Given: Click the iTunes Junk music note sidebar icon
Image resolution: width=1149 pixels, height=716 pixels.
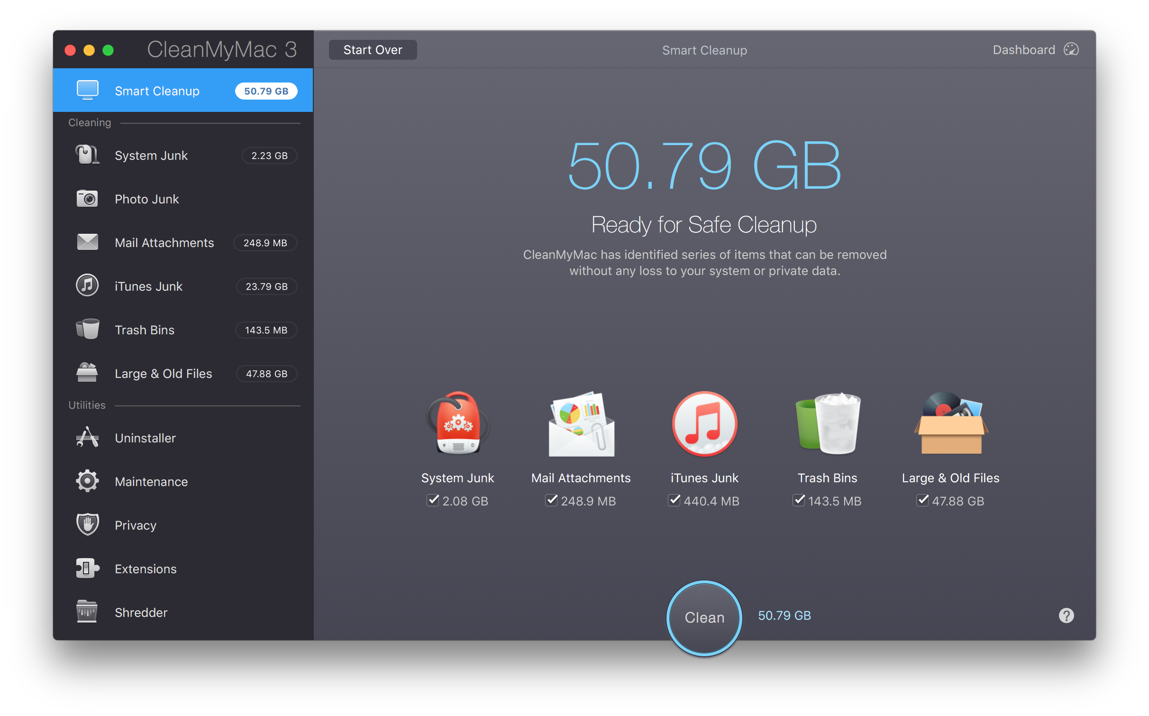Looking at the screenshot, I should (87, 285).
